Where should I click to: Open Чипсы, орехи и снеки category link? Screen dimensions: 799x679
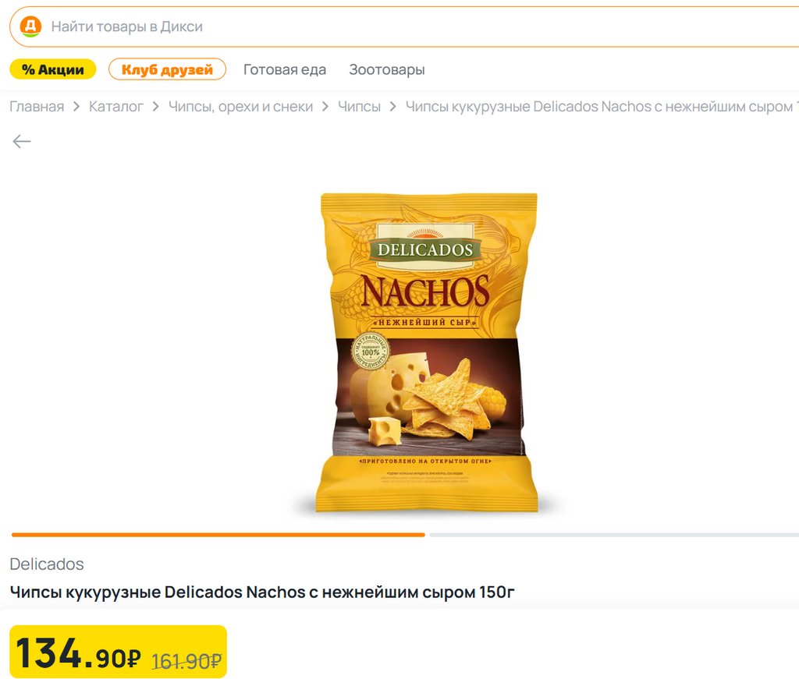[240, 107]
